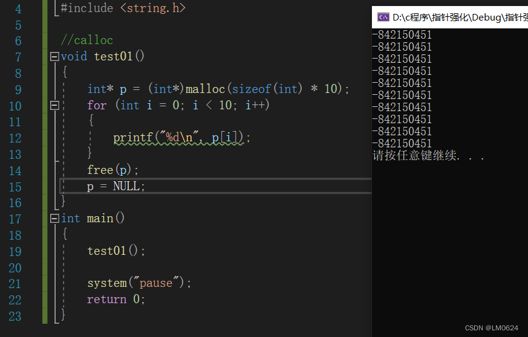The height and width of the screenshot is (337, 528).
Task: Collapse the for loop fold marker
Action: pyautogui.click(x=54, y=106)
